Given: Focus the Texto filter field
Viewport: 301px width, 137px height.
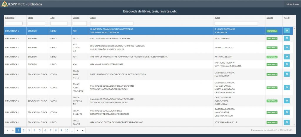Looking at the screenshot, I should pos(36,23).
